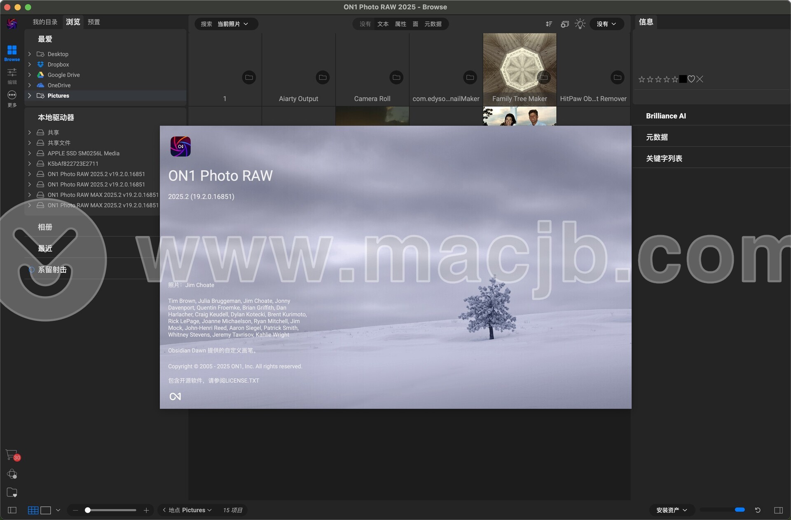
Task: Switch to 预置 tab
Action: coord(94,22)
